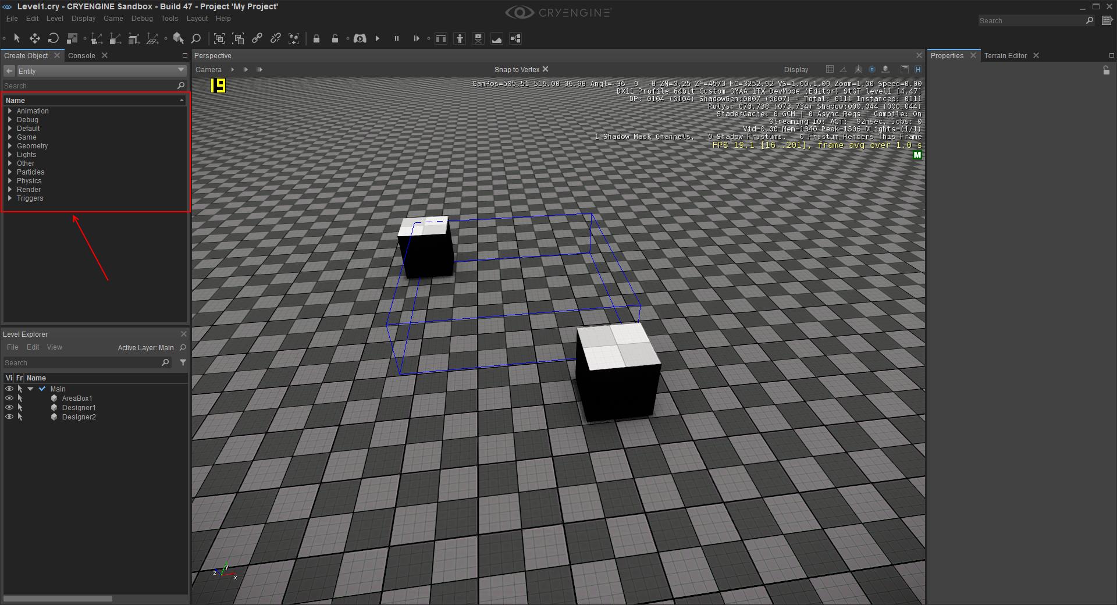Image resolution: width=1117 pixels, height=605 pixels.
Task: Click the Unlink broken chain icon
Action: [275, 38]
